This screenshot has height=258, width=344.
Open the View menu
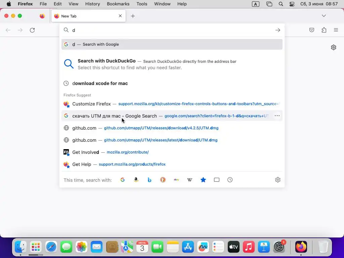pyautogui.click(x=74, y=4)
